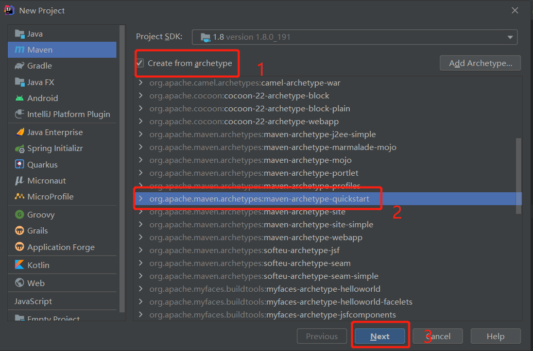Select Micronaut in project list
533x351 pixels.
click(x=62, y=180)
